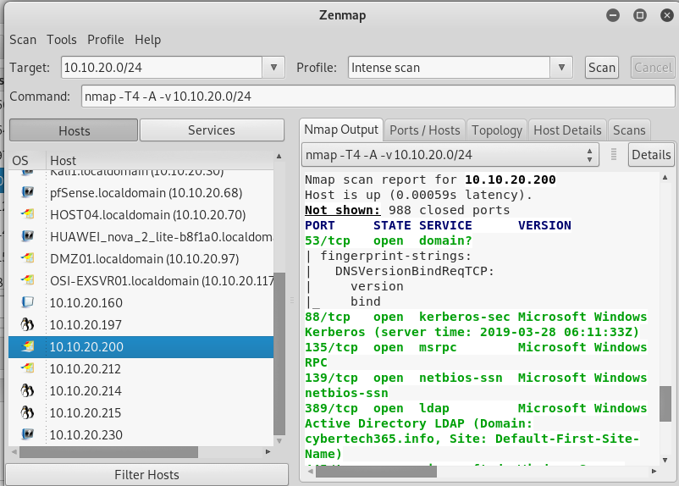The image size is (679, 486).
Task: Click the Nmap output scroll-down arrow
Action: point(665,460)
